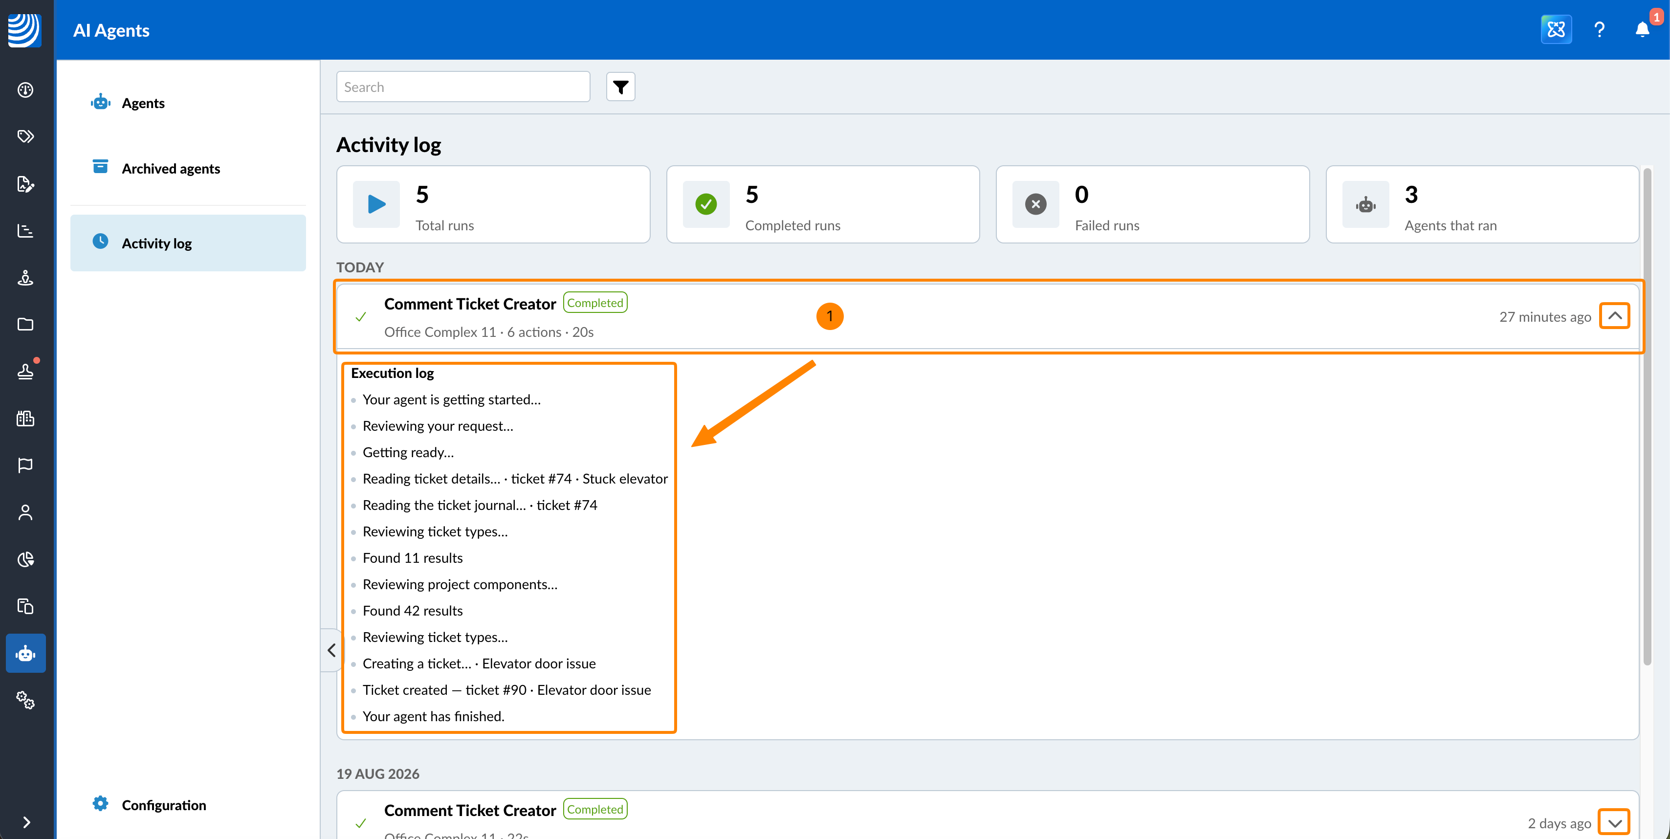This screenshot has height=839, width=1670.
Task: Select Activity log menu item
Action: coord(188,243)
